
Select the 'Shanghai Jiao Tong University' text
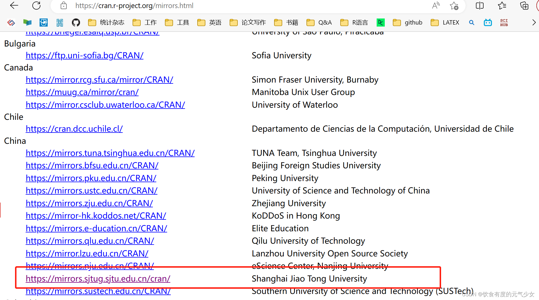coord(309,279)
